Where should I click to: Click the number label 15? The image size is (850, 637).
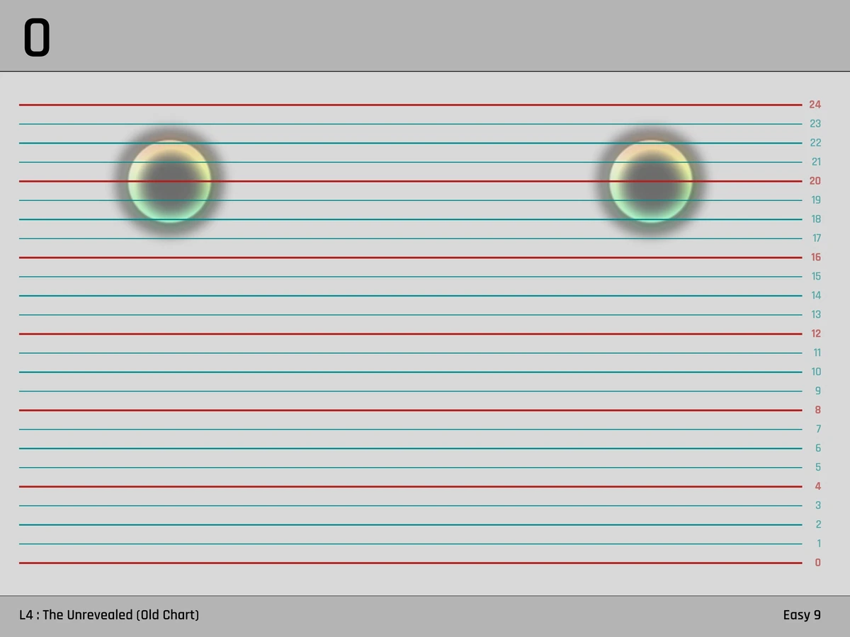(815, 276)
